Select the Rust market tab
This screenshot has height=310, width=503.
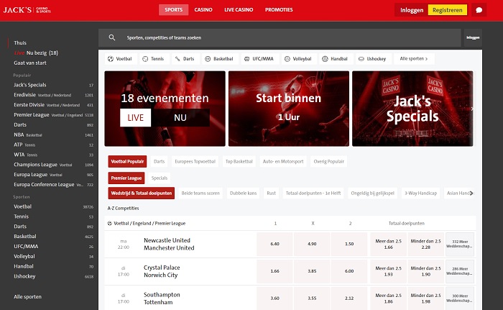pyautogui.click(x=272, y=193)
